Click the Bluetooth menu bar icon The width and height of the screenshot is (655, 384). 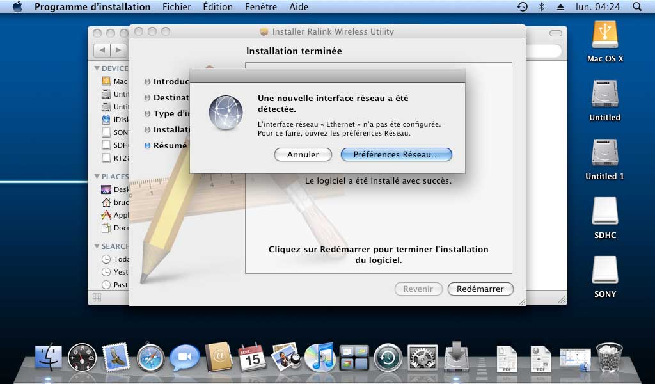click(x=541, y=6)
